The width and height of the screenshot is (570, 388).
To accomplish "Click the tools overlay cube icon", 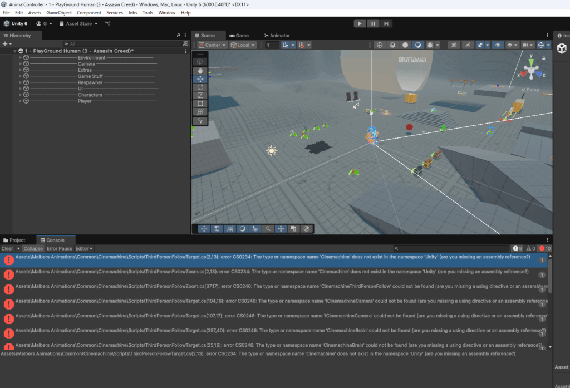I will pos(200,62).
